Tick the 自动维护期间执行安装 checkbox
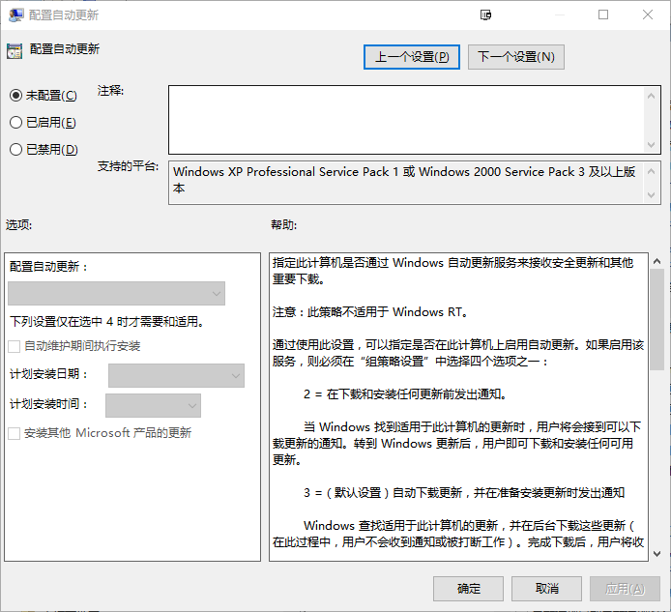 pyautogui.click(x=15, y=346)
